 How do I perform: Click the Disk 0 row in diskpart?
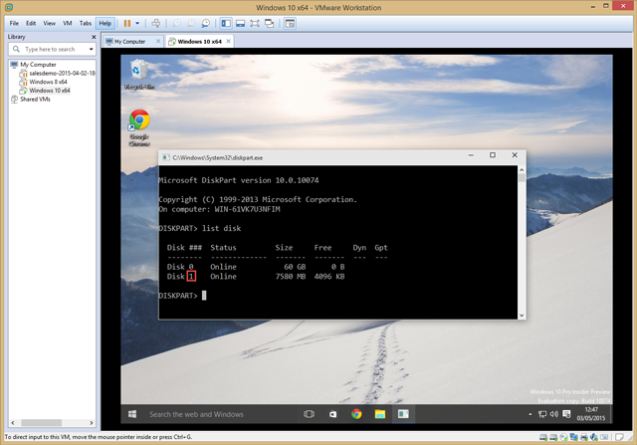[256, 267]
